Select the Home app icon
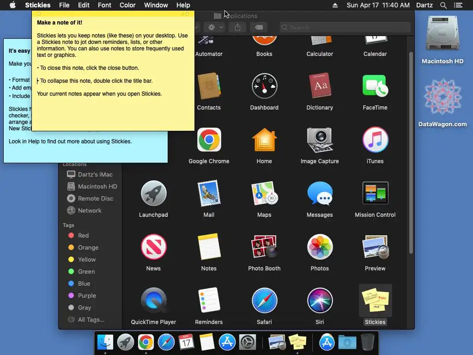Screen dimensions: 473x355 click(264, 140)
